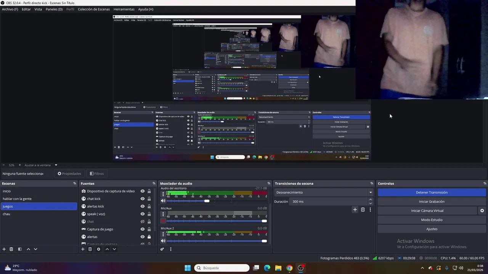488x274 pixels.
Task: Unlock the alertas source
Action: (149, 237)
